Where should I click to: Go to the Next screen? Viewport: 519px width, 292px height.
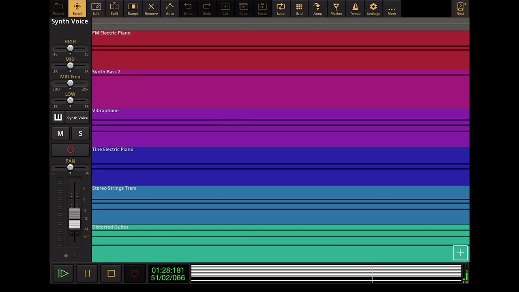point(460,9)
